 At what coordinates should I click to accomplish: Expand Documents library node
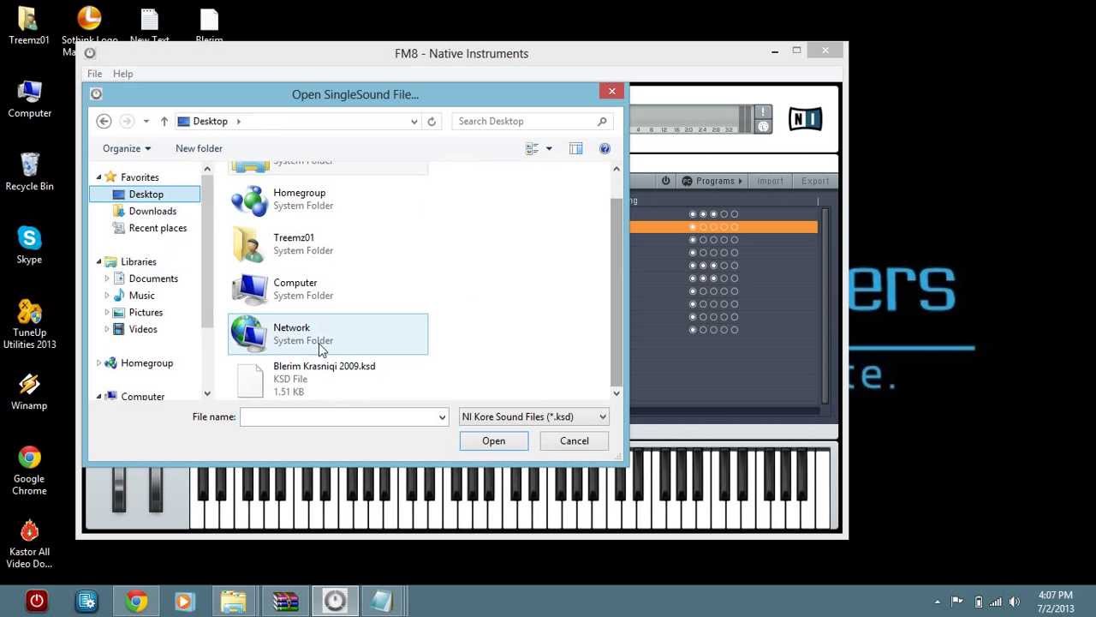point(107,279)
